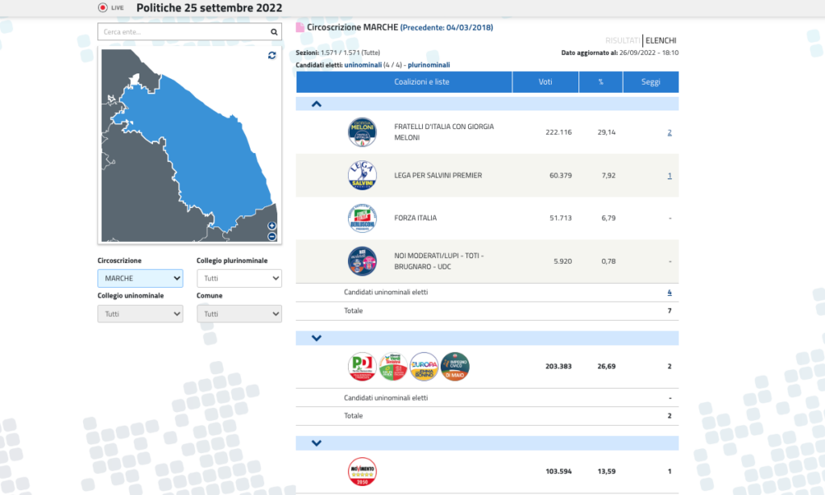
Task: Click the Fratelli d'Italia Meloni party logo
Action: tap(362, 132)
